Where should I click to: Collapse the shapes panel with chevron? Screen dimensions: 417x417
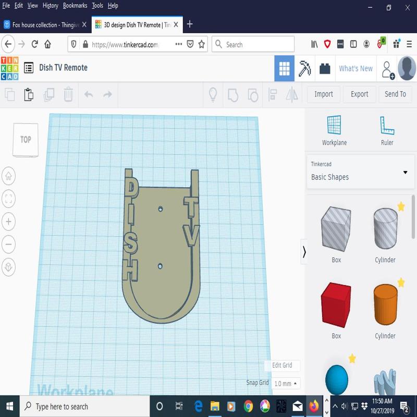coord(304,252)
